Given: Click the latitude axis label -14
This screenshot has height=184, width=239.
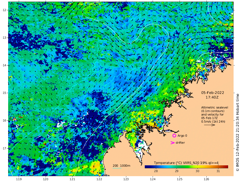Looking at the screenshot, I should coord(4,65).
